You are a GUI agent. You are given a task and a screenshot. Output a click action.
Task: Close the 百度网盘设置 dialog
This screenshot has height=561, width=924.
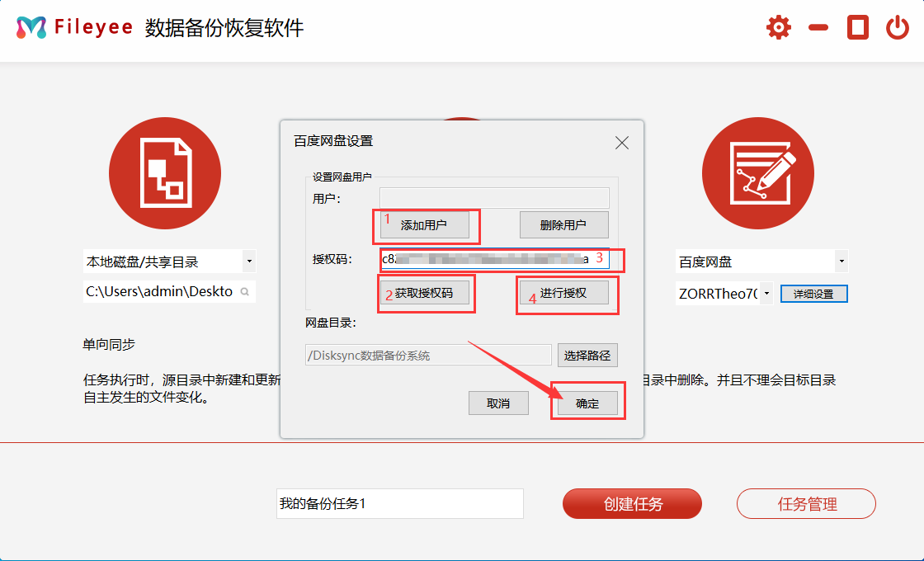[x=622, y=143]
